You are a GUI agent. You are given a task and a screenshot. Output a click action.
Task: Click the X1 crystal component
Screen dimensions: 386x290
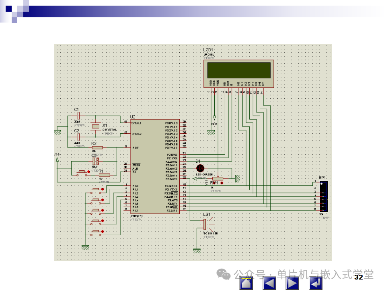[96, 126]
